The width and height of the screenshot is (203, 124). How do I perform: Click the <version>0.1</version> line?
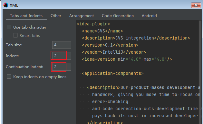tap(110, 45)
